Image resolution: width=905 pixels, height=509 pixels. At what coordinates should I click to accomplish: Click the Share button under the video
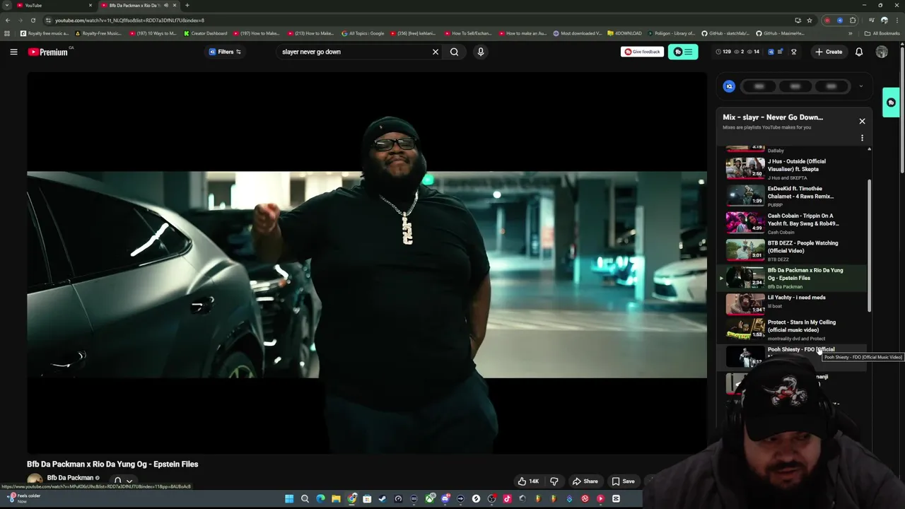(x=585, y=481)
